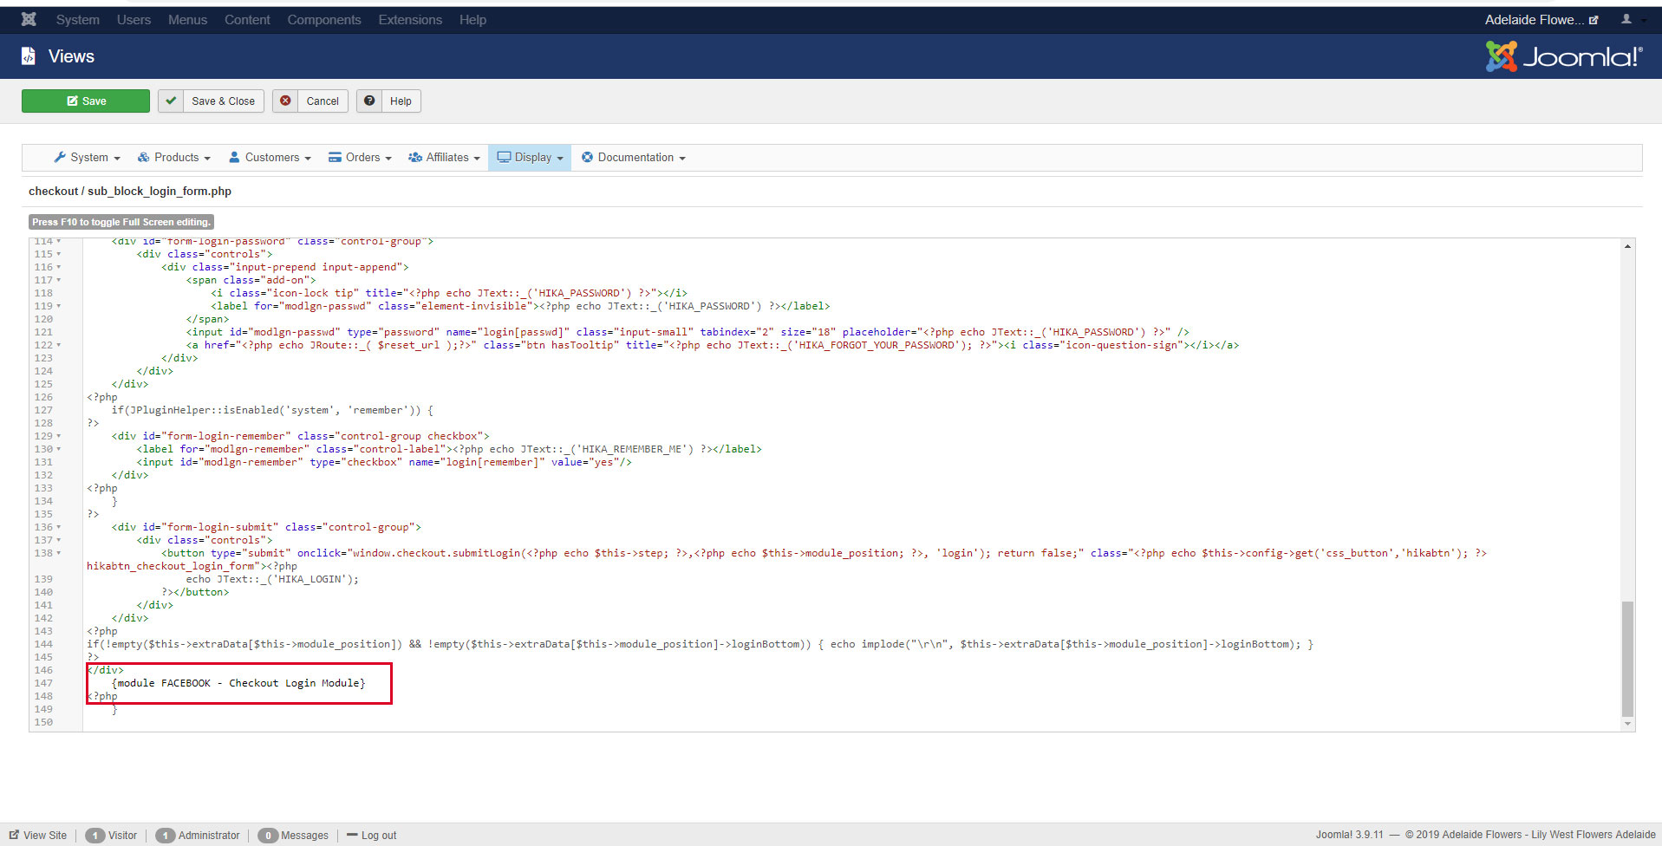Viewport: 1662px width, 846px height.
Task: Click the red Cancel X icon
Action: pos(285,101)
